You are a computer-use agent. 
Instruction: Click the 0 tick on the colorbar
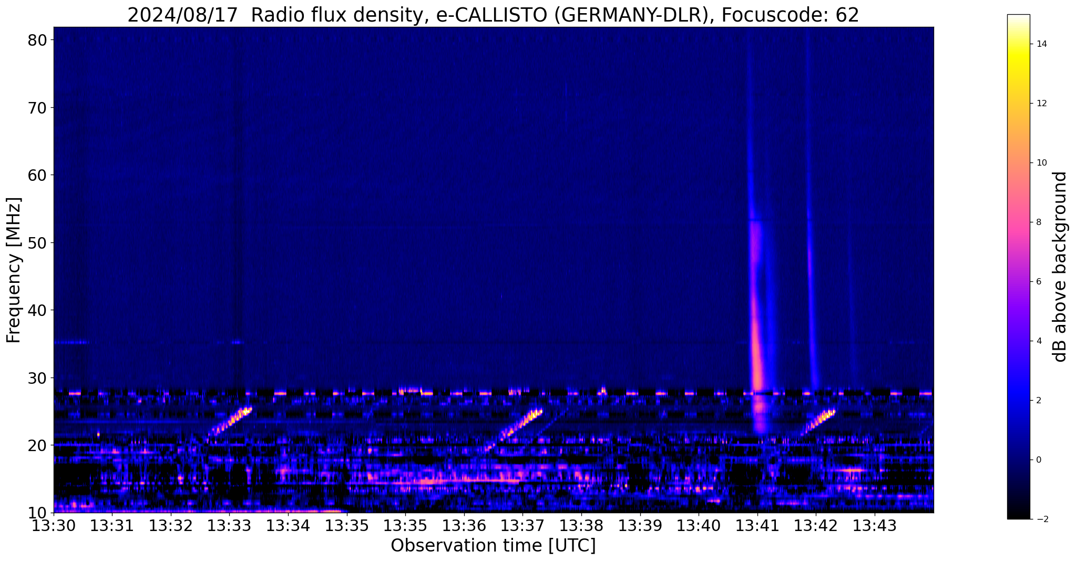point(1039,460)
